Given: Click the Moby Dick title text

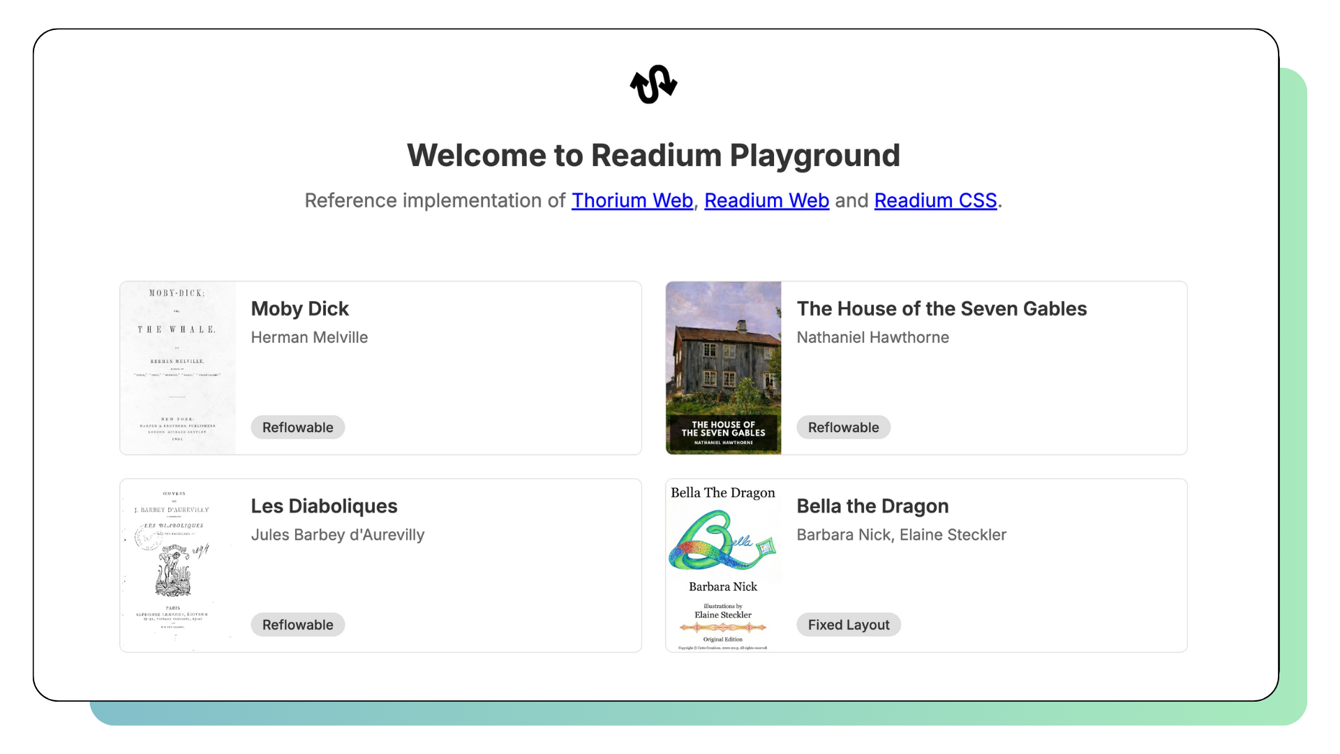Looking at the screenshot, I should click(x=299, y=309).
